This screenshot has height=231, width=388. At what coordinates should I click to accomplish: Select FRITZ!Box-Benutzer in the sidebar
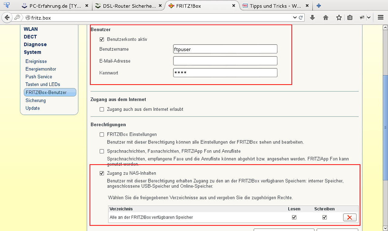50,92
